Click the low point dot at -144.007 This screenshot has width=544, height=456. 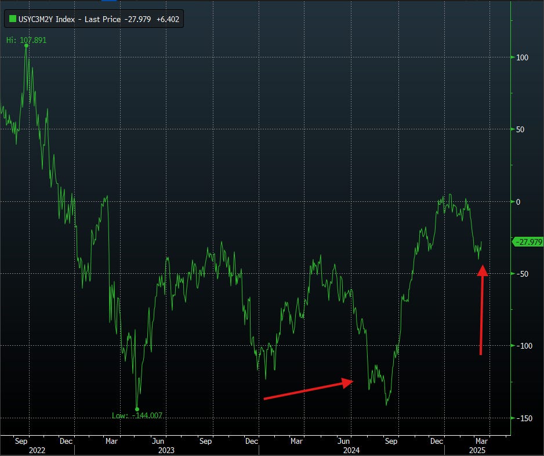pyautogui.click(x=137, y=409)
